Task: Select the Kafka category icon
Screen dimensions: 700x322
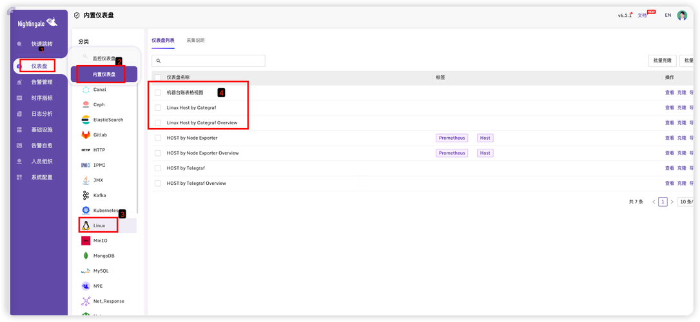Action: (86, 195)
